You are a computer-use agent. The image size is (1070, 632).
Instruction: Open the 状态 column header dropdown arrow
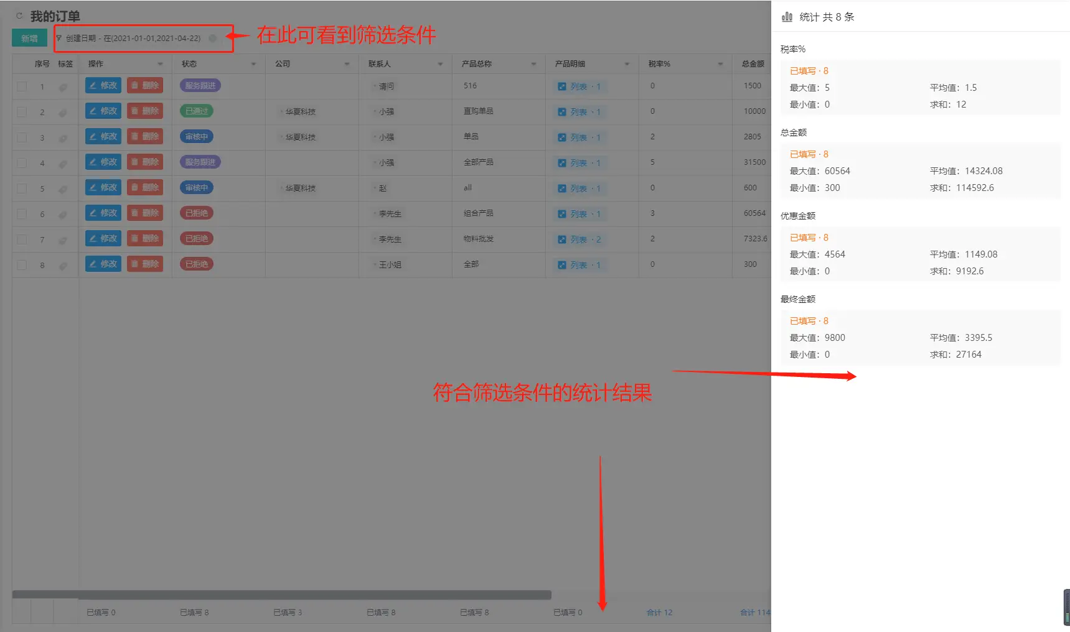coord(253,64)
